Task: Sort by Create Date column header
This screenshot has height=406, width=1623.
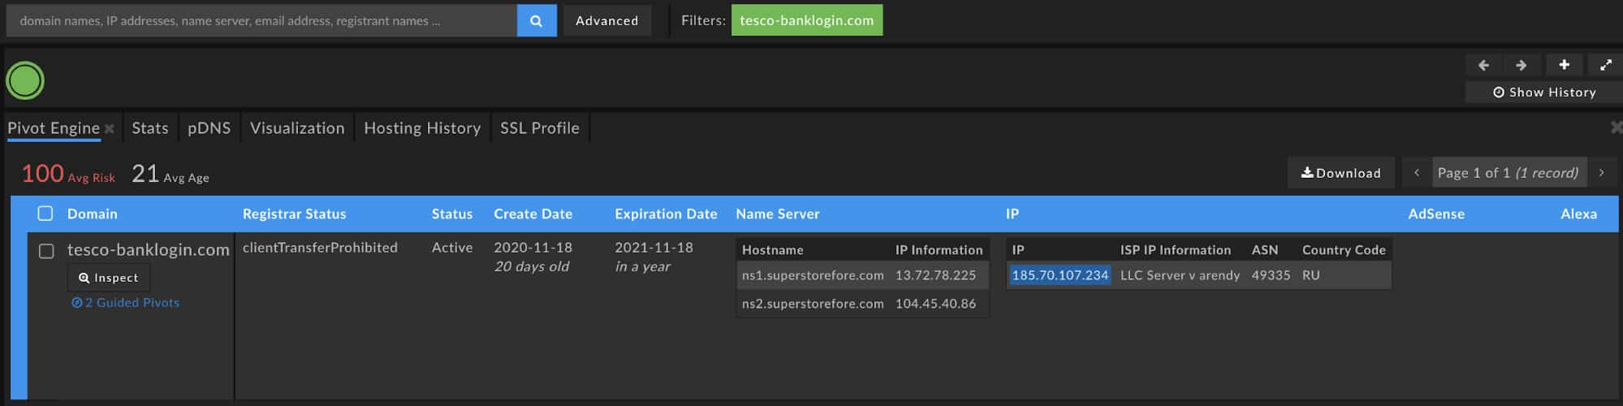Action: pos(533,214)
